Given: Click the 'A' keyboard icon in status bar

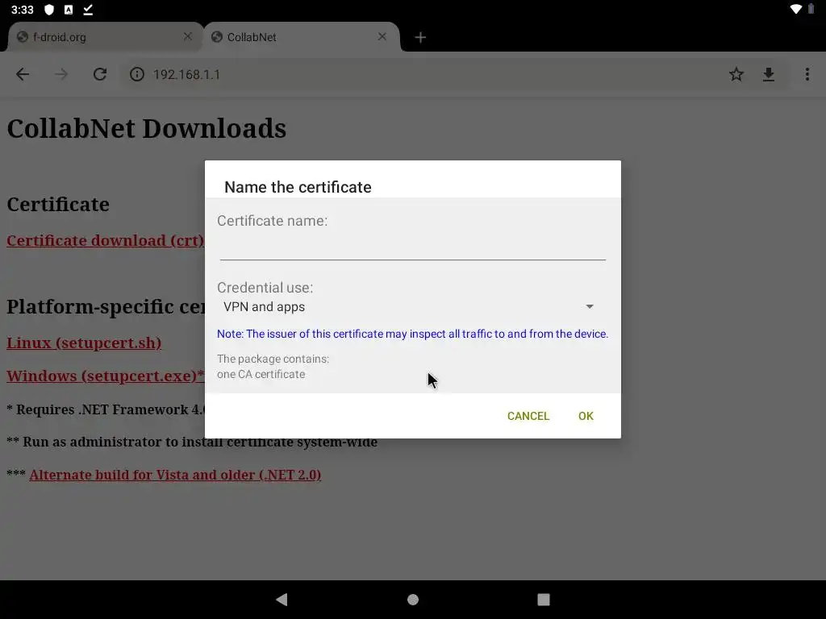Looking at the screenshot, I should pos(69,10).
